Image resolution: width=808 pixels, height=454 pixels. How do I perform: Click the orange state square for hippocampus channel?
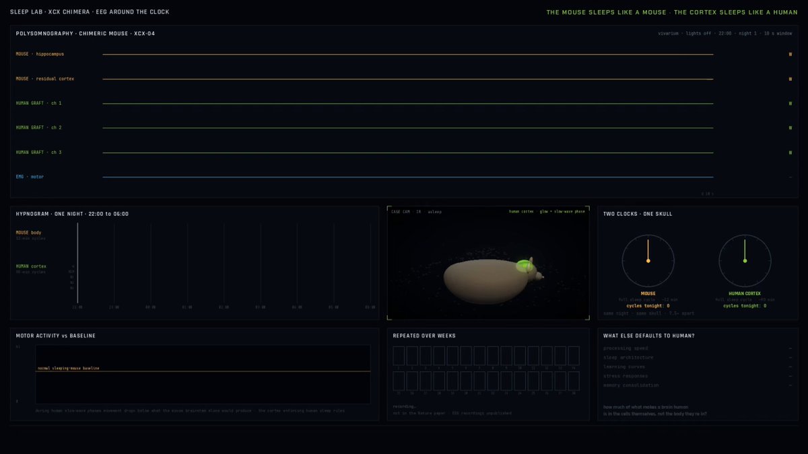coord(790,54)
